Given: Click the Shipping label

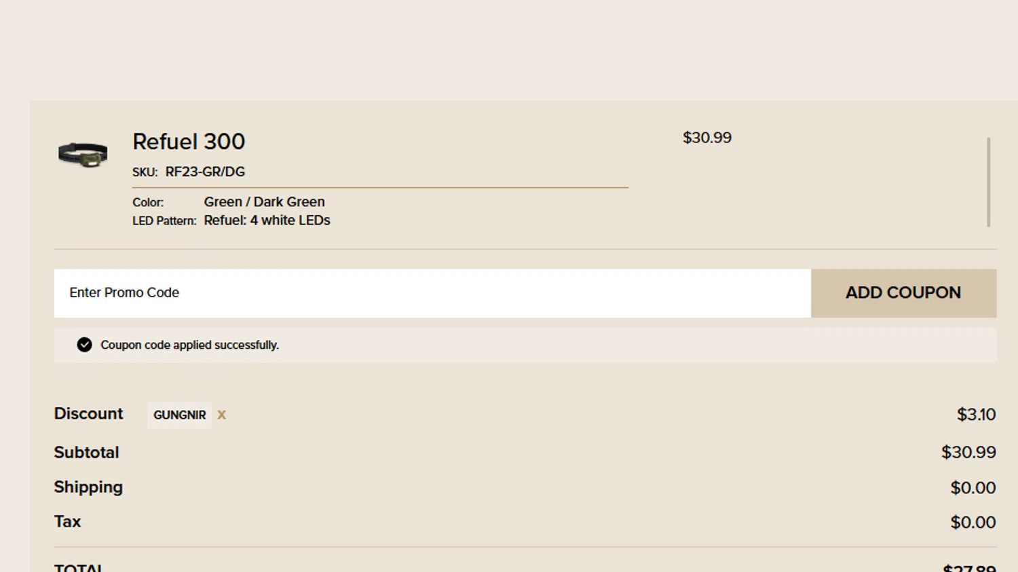Looking at the screenshot, I should pyautogui.click(x=88, y=487).
